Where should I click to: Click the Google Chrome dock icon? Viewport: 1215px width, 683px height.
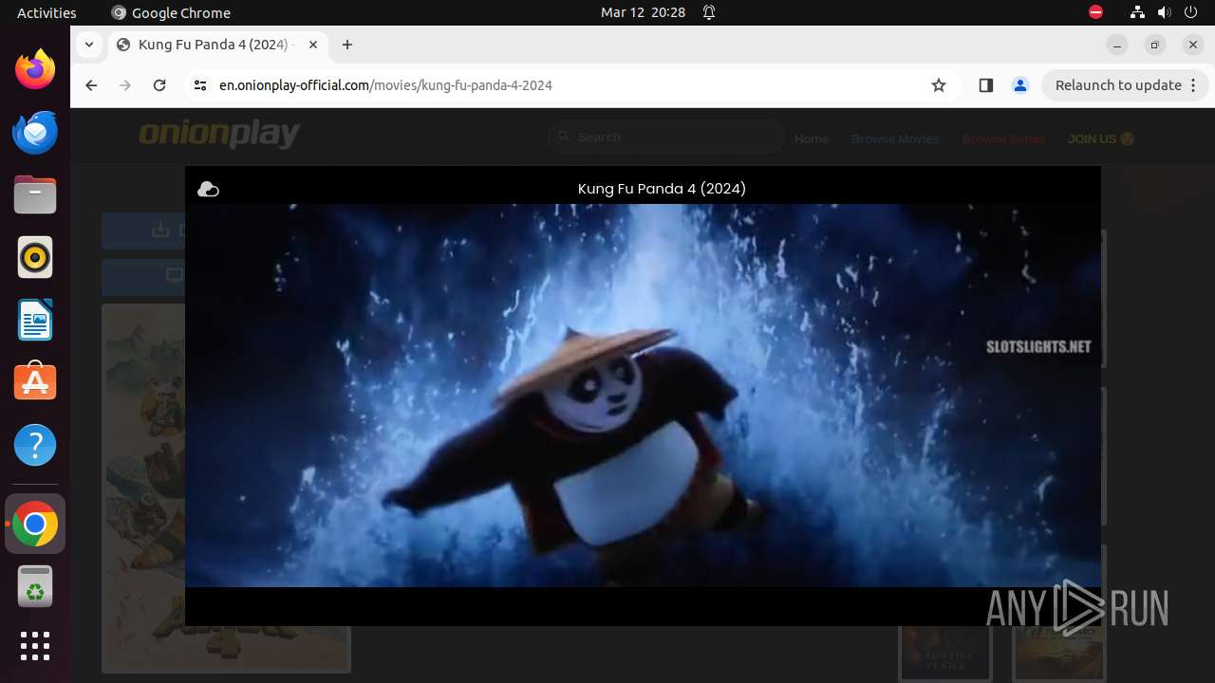click(x=35, y=524)
